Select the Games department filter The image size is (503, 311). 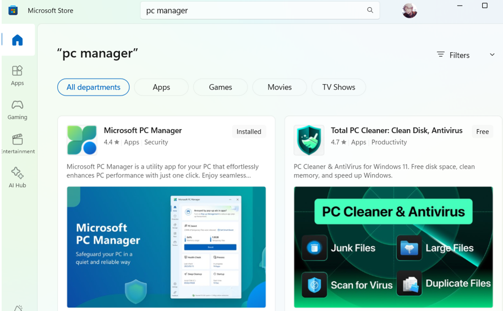220,87
